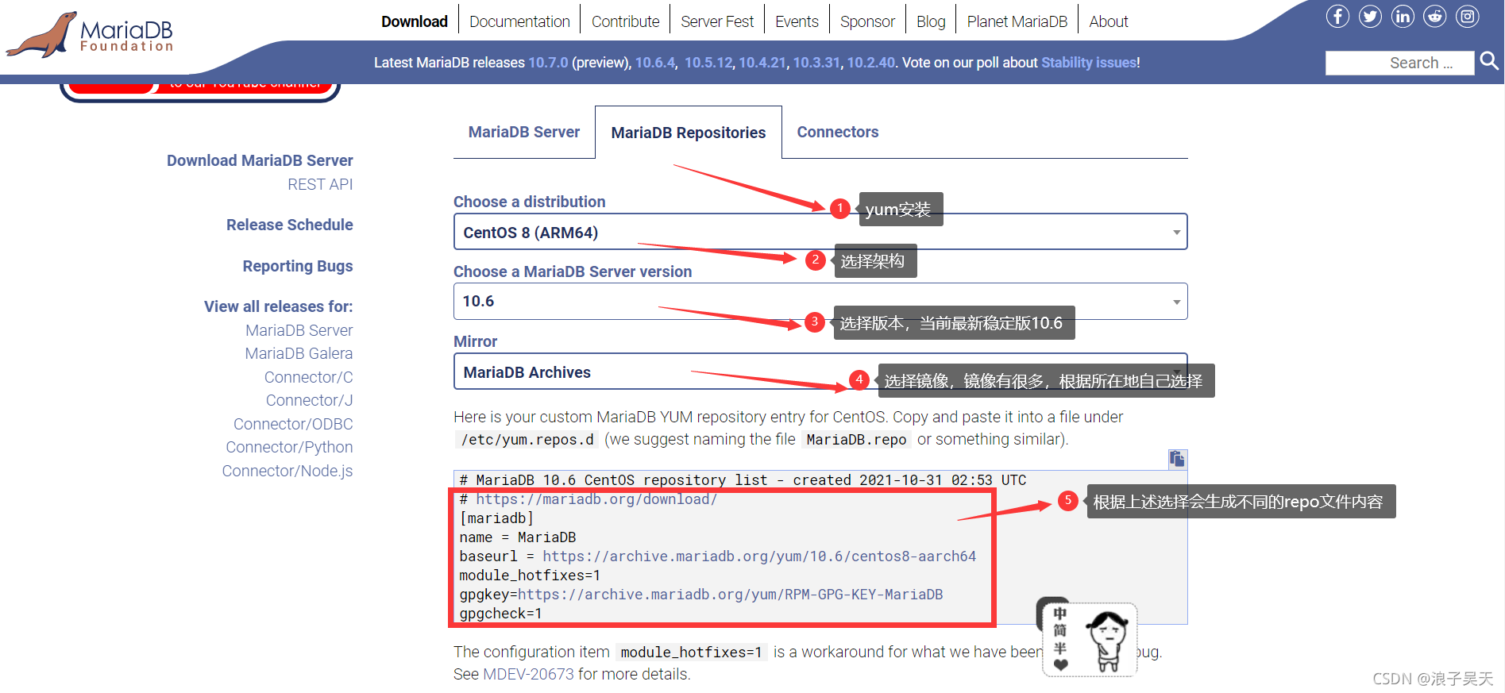1505x693 pixels.
Task: Click the /etc/yum.repos.d path text
Action: point(527,440)
